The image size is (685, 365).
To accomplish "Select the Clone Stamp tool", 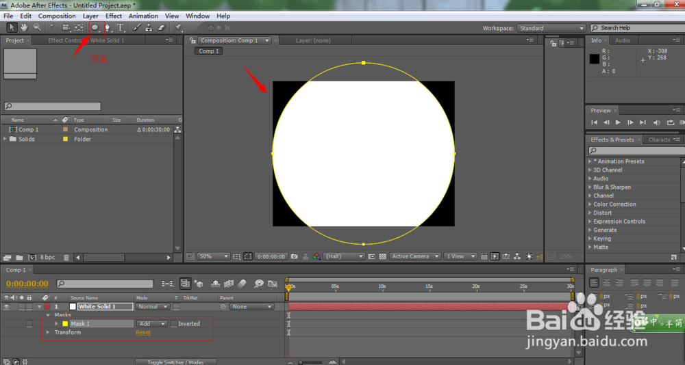I will click(x=149, y=27).
